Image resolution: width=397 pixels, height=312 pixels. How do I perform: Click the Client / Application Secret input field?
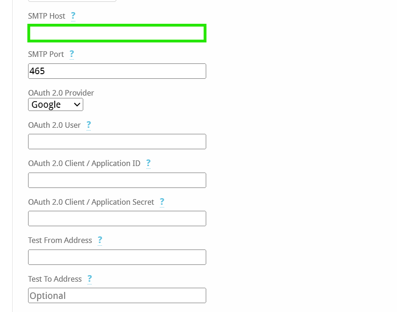pyautogui.click(x=117, y=219)
